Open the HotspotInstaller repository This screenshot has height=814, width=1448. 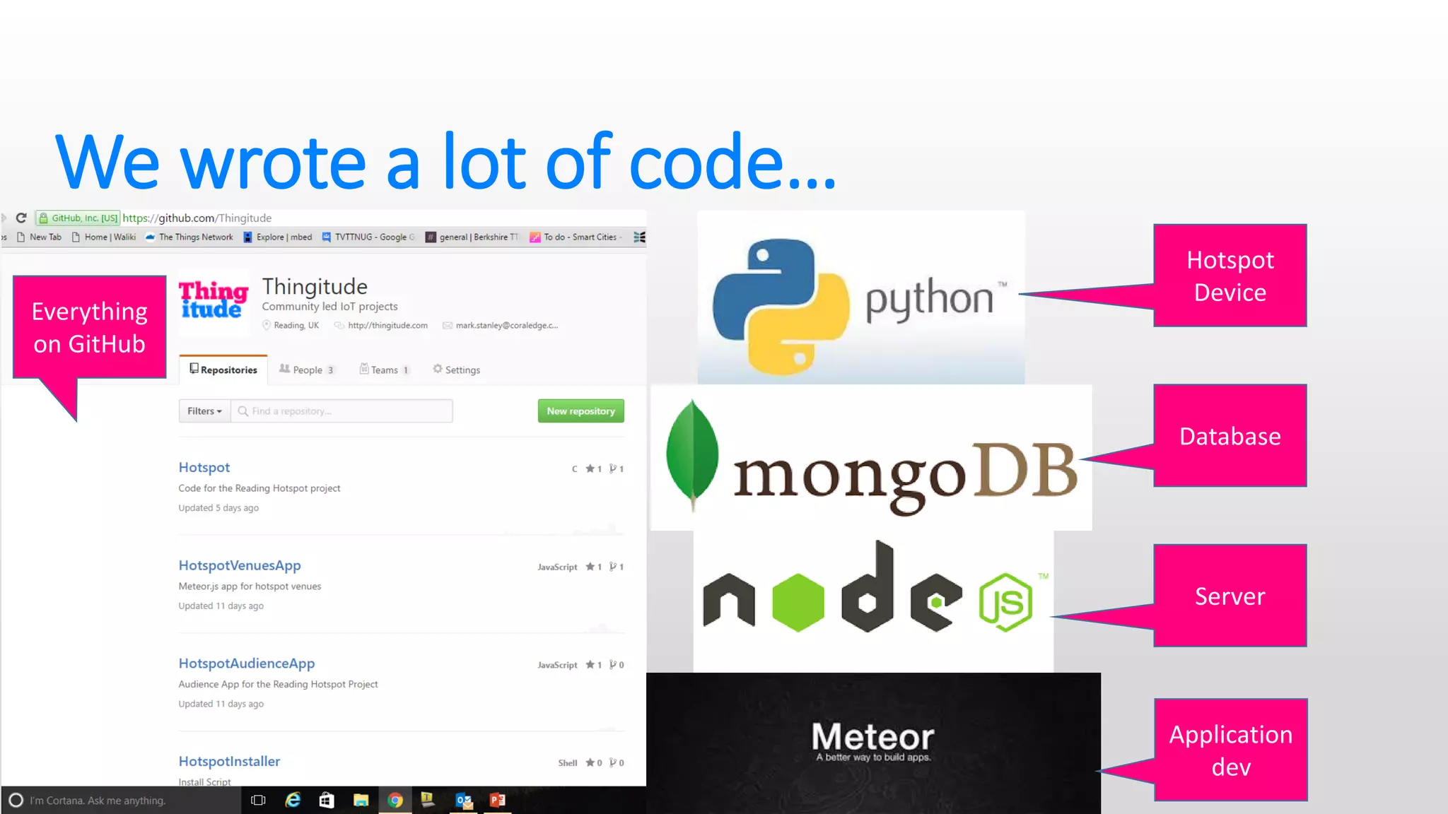229,761
